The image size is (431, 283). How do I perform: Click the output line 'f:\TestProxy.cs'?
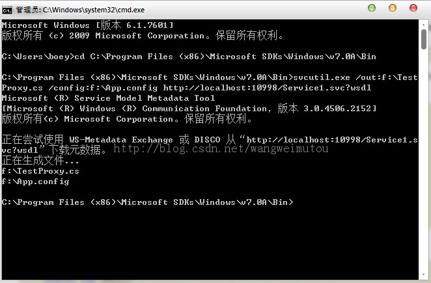(40, 171)
